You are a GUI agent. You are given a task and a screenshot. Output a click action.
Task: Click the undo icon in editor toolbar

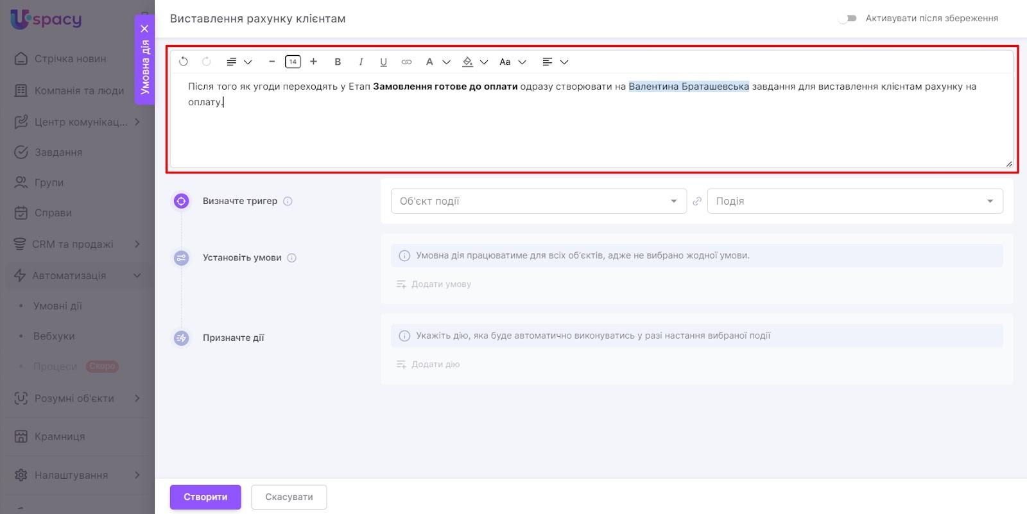[184, 62]
